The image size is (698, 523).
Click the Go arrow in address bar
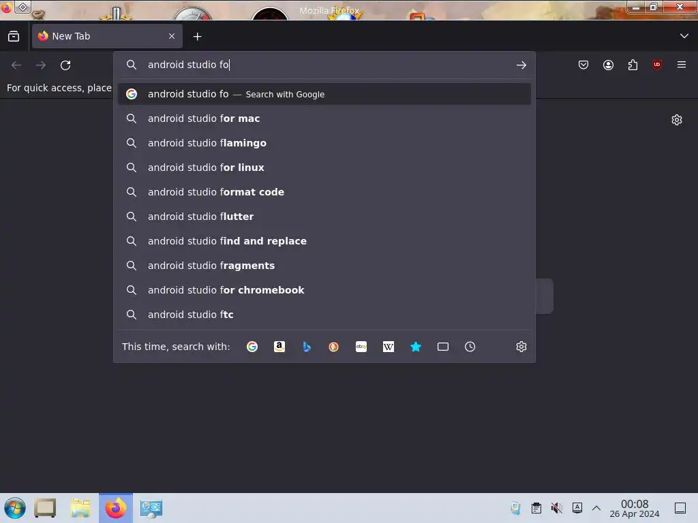pyautogui.click(x=521, y=65)
